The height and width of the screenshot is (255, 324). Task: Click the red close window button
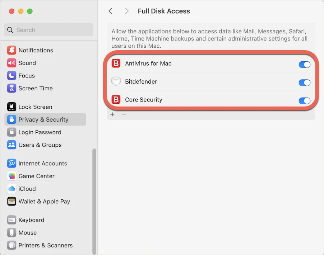(x=12, y=11)
